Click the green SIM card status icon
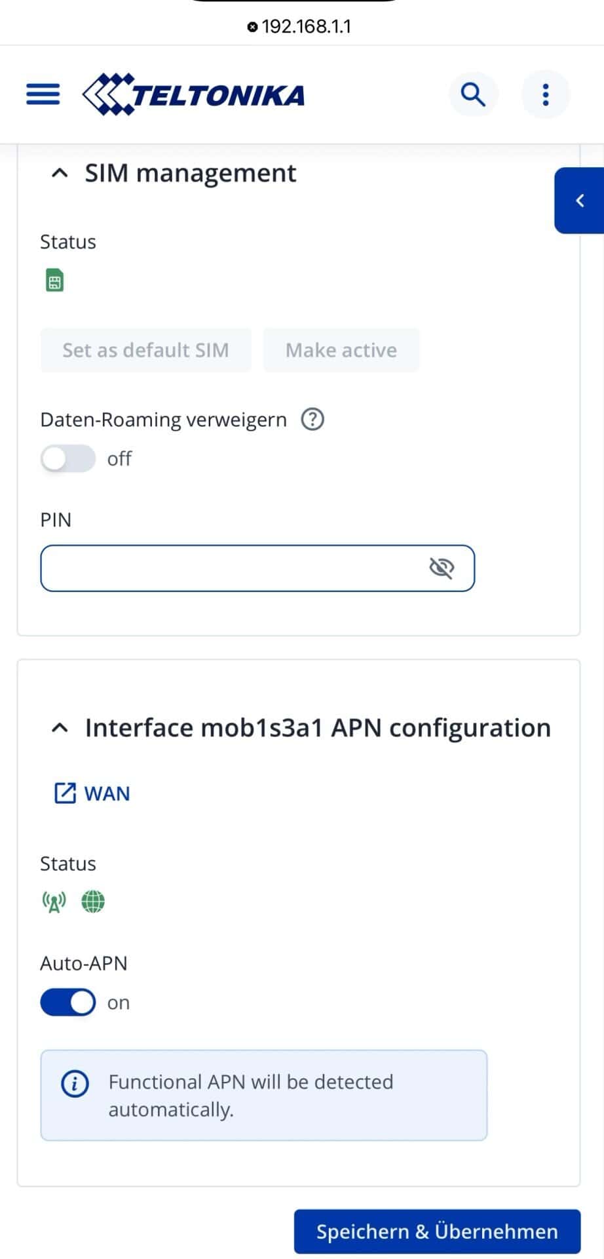This screenshot has width=604, height=1259. pyautogui.click(x=54, y=279)
